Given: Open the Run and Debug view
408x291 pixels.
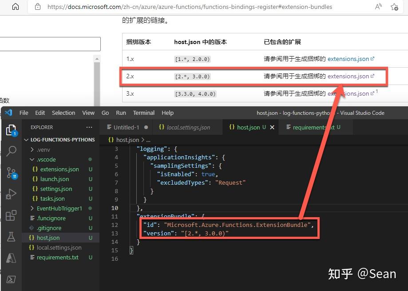Looking at the screenshot, I should [11, 194].
